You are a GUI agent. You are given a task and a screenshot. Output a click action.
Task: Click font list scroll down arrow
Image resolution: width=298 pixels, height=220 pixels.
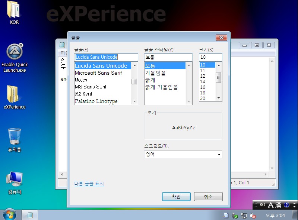134,101
